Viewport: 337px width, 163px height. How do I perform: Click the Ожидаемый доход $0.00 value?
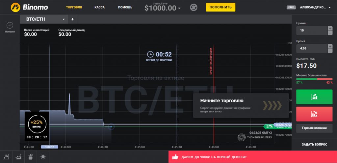(65, 34)
